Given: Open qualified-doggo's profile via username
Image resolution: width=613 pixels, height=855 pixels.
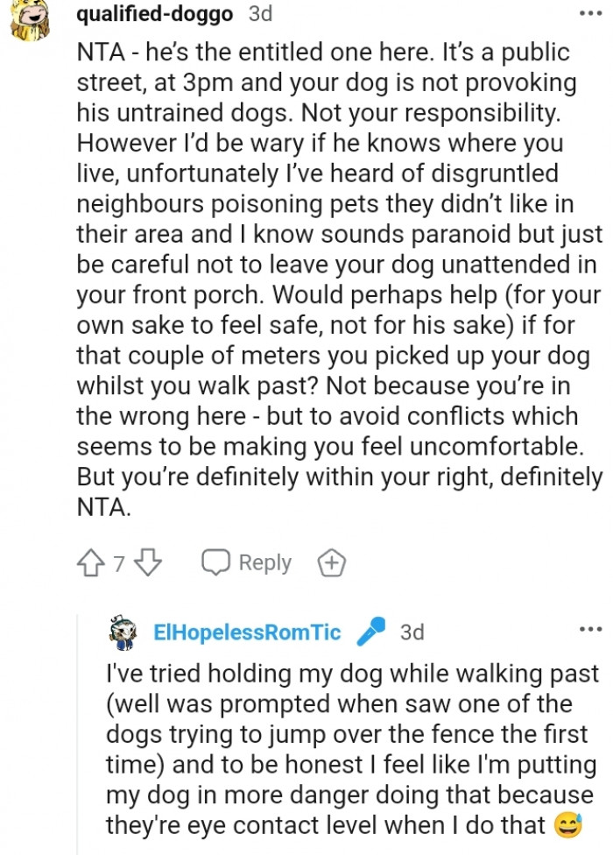Looking at the screenshot, I should tap(155, 13).
